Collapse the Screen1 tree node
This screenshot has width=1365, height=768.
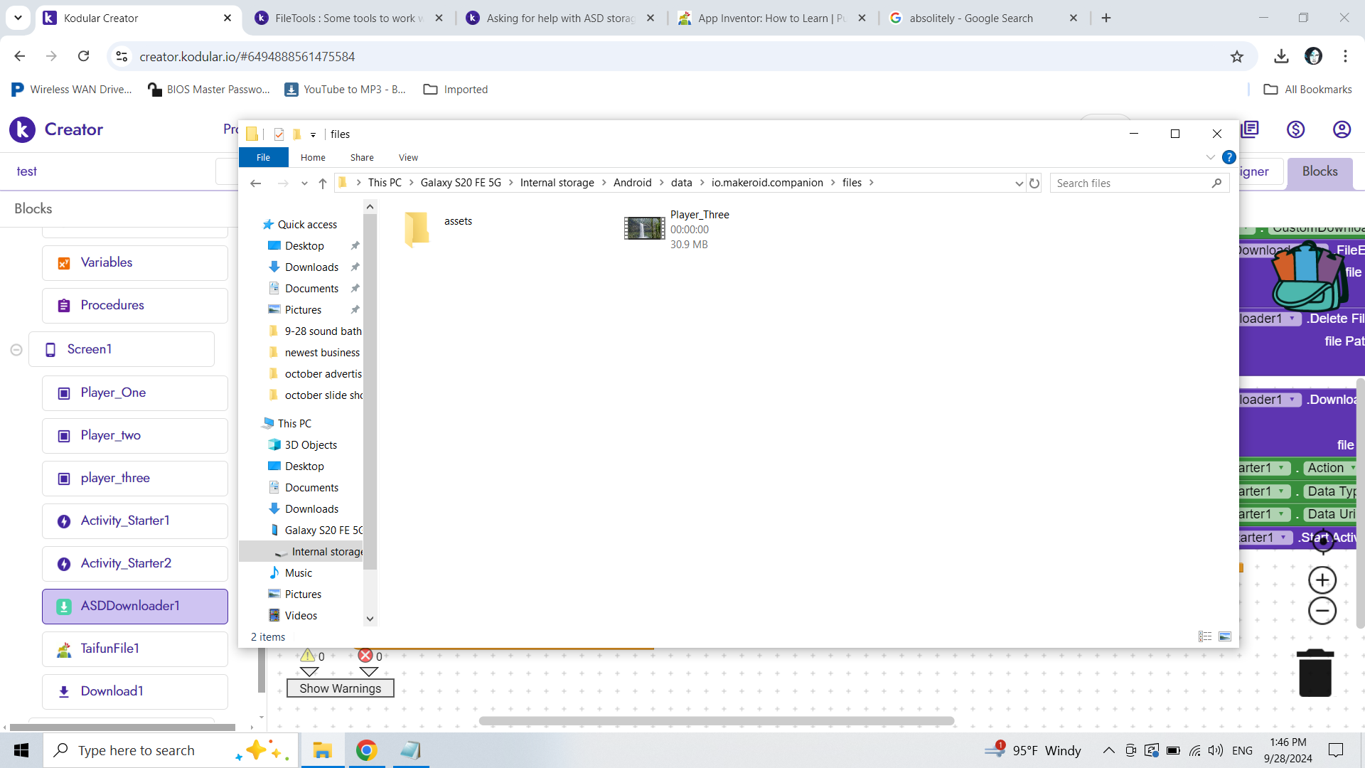[16, 350]
